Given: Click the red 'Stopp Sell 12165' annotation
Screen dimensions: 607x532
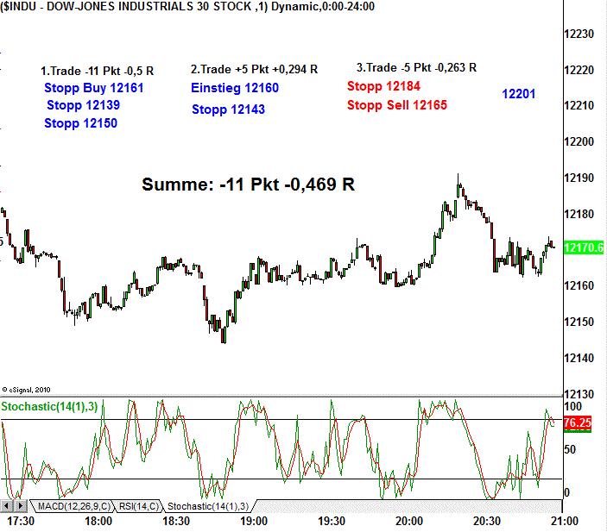Looking at the screenshot, I should pos(397,105).
